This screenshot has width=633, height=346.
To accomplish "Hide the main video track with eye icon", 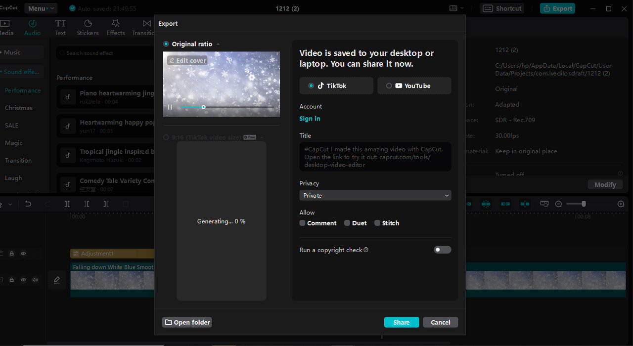I will click(23, 280).
